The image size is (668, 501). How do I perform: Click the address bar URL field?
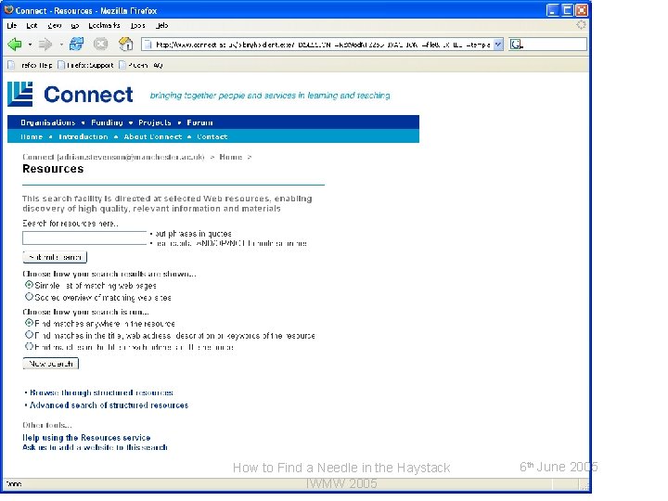tap(323, 45)
